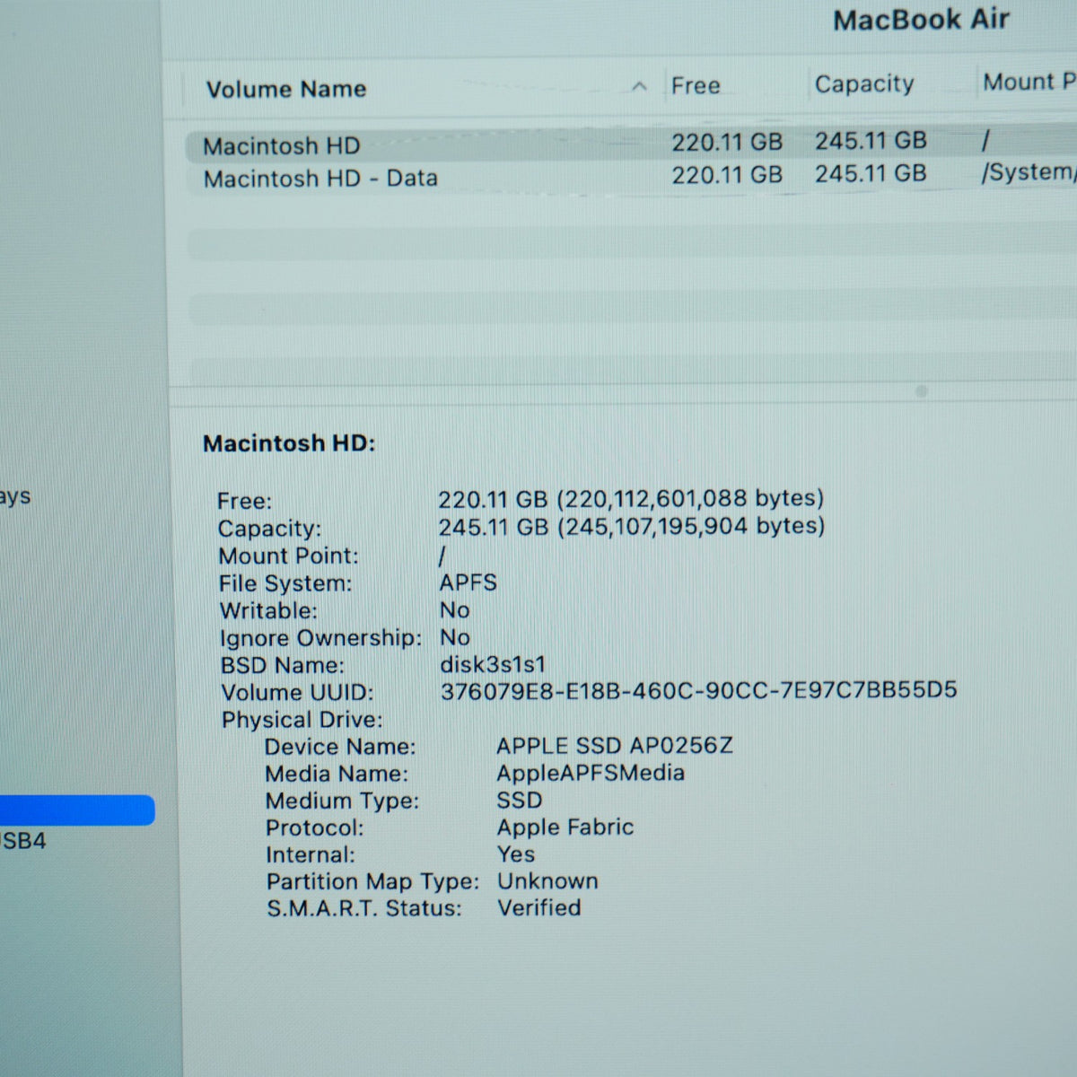Open the USB4 sidebar entry

pyautogui.click(x=23, y=841)
